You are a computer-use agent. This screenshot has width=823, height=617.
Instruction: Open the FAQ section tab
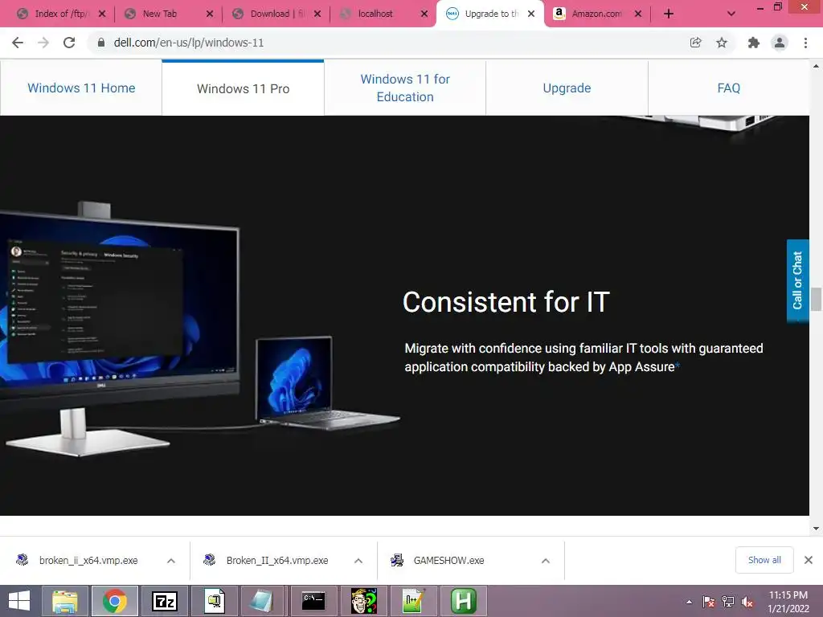click(x=728, y=88)
